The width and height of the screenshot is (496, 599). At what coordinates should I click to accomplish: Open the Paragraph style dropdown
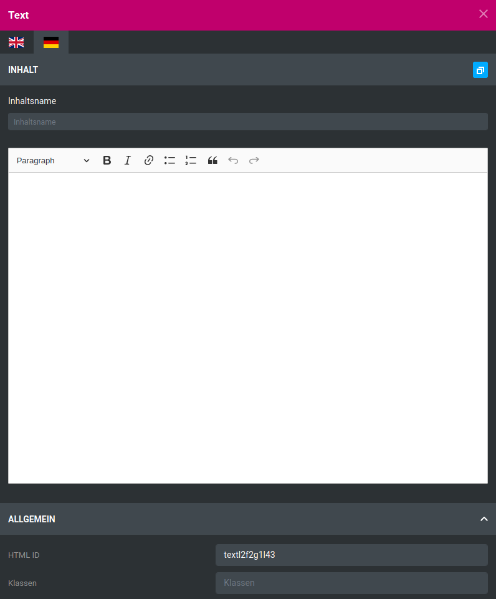53,160
